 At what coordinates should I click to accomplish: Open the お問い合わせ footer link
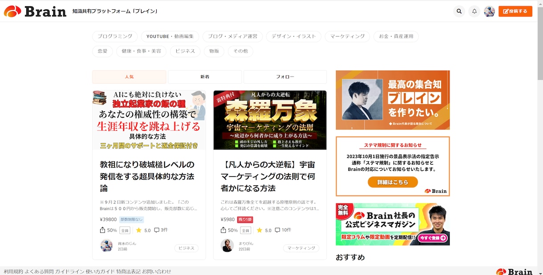157,271
